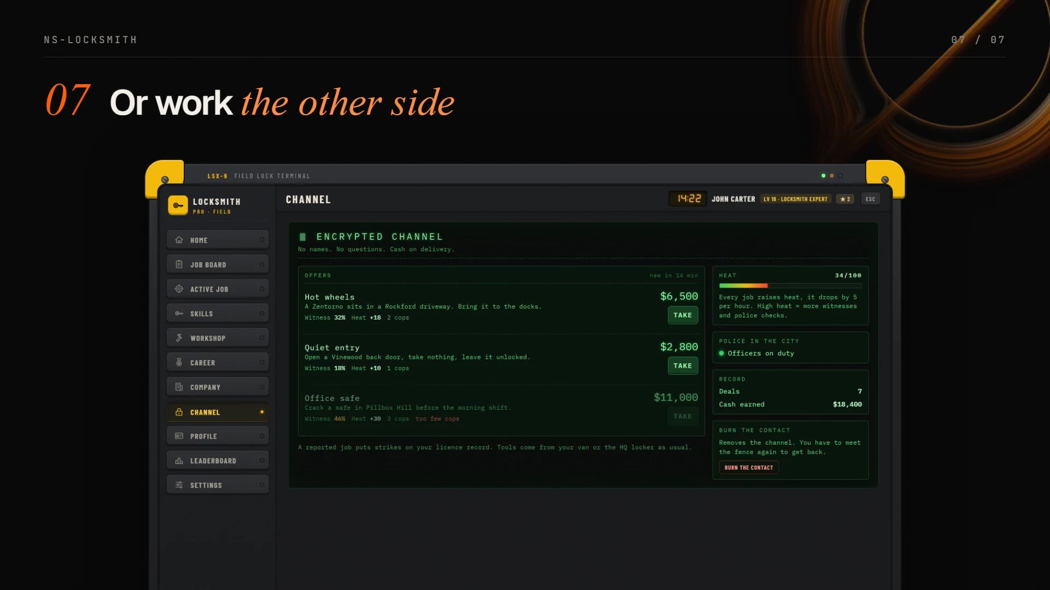Click the Workshop tools icon
This screenshot has width=1050, height=590.
[x=179, y=338]
